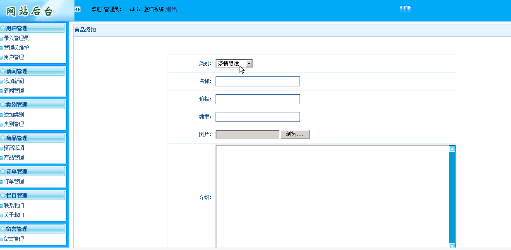
Task: Collapse the 订单管理 section header
Action: 33,171
